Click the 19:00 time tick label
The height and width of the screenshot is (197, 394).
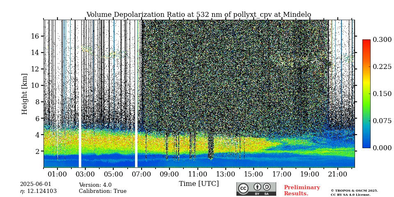[x=309, y=174]
